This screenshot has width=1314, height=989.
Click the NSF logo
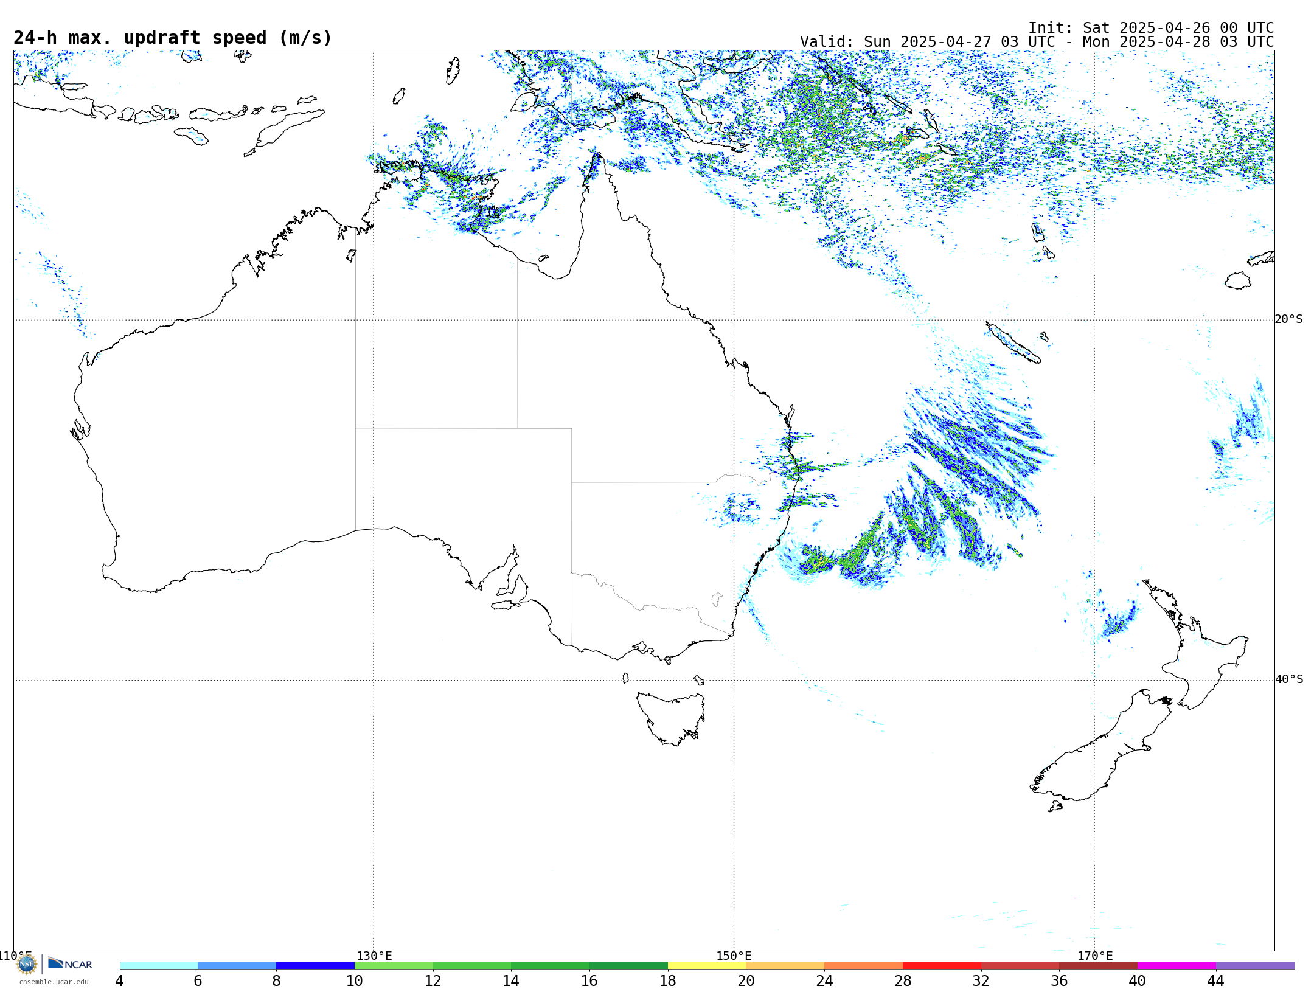click(27, 964)
